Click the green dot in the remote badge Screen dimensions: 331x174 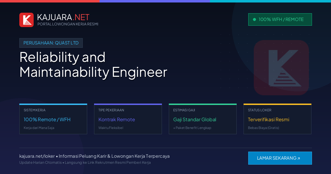point(254,19)
